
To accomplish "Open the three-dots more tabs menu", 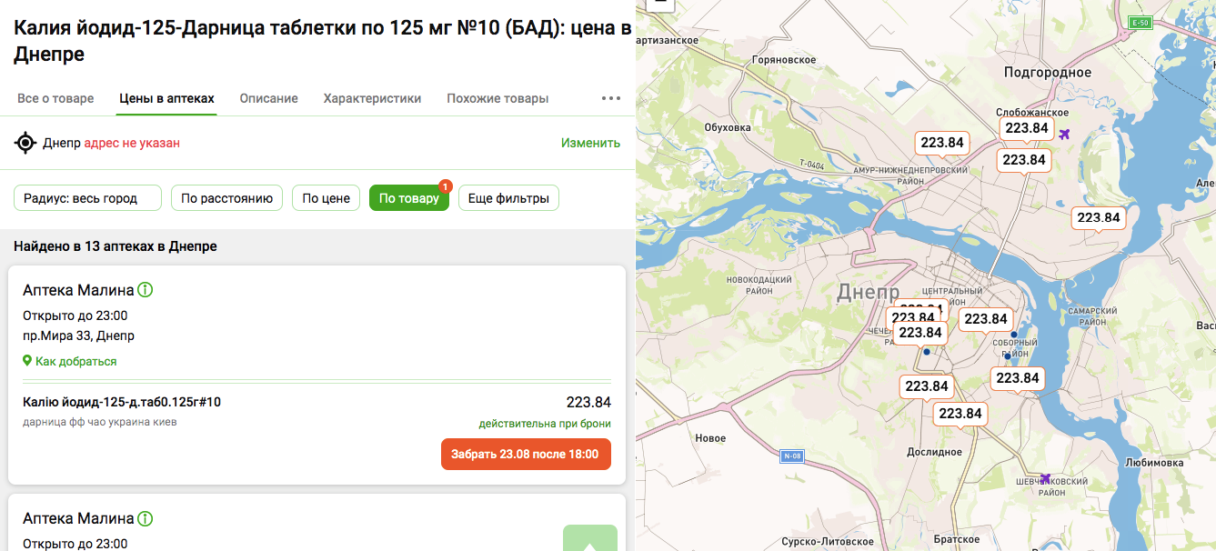I will (x=611, y=98).
